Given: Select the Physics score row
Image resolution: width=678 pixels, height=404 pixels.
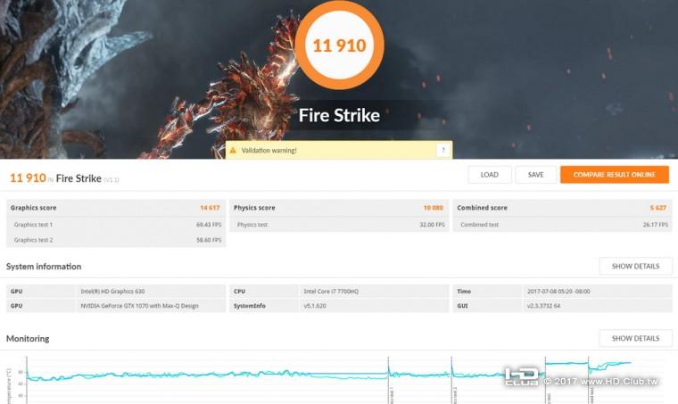Looking at the screenshot, I should [339, 208].
